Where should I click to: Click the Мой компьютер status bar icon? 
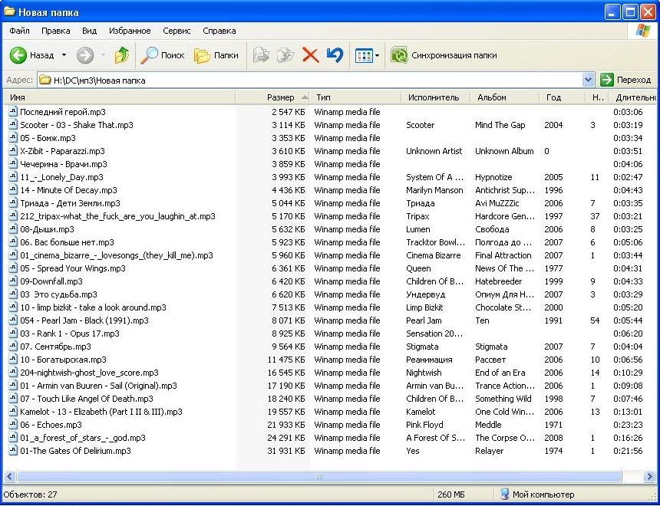click(x=504, y=495)
